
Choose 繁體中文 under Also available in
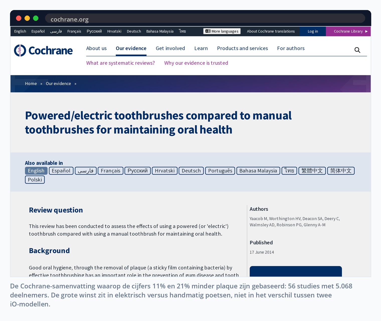click(312, 171)
